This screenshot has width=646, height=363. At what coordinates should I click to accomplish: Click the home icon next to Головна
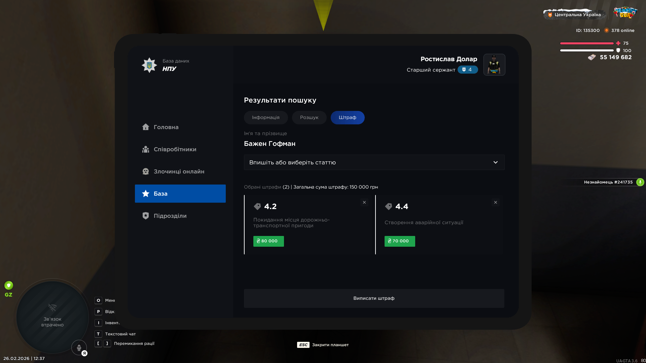(x=145, y=127)
